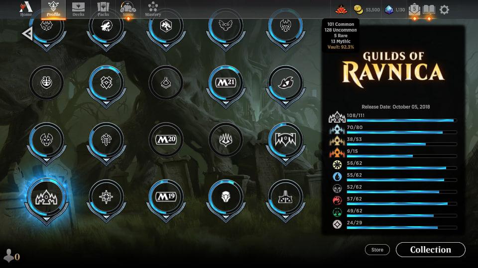This screenshot has width=478, height=268.
Task: Click the Guilds of Ravnica logo title
Action: click(393, 69)
